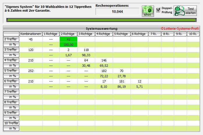
Task: Click the percentage cell 5,71
Action: click(x=139, y=87)
